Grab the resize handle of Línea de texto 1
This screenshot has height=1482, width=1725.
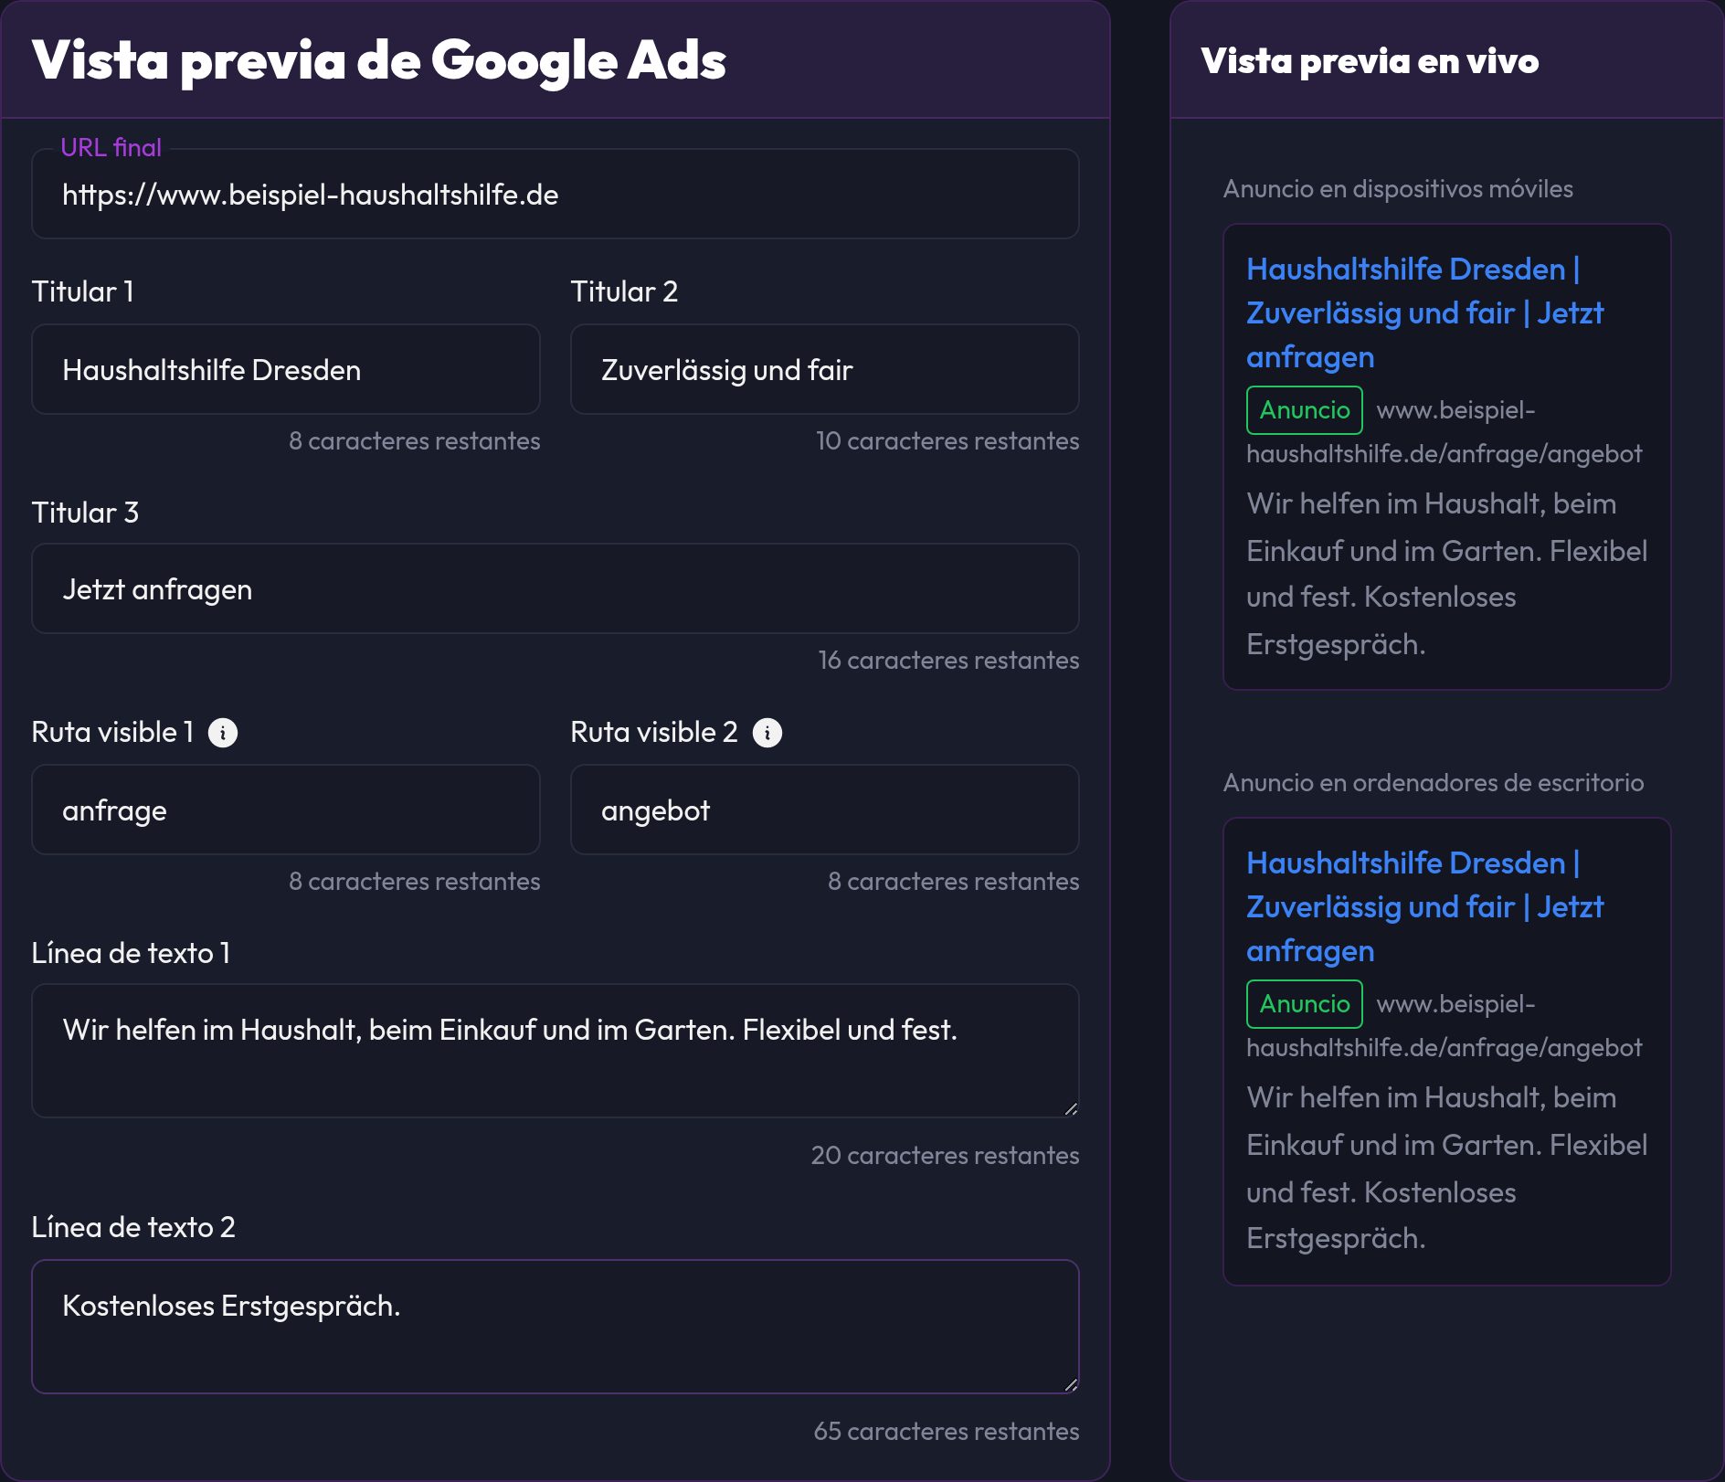tap(1071, 1109)
